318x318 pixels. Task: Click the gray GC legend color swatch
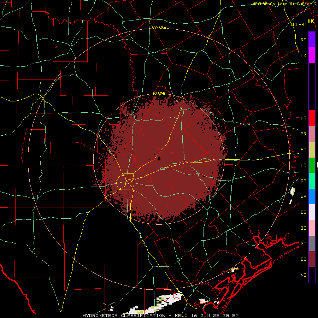click(312, 243)
